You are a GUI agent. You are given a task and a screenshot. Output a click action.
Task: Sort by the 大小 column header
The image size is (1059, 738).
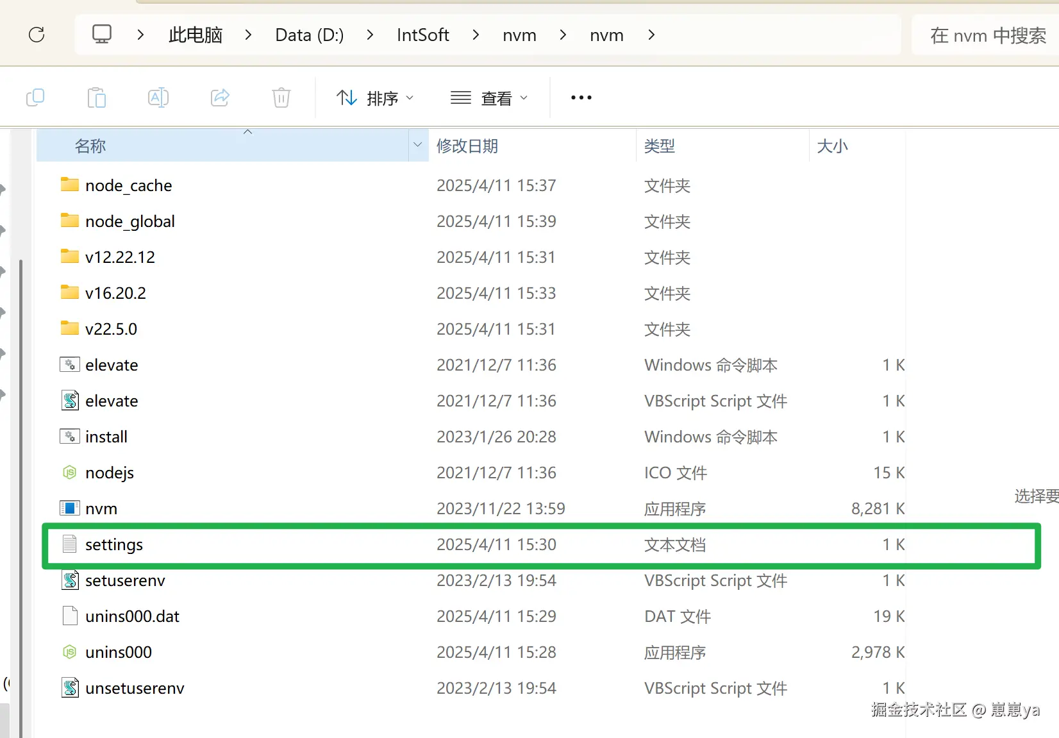pyautogui.click(x=857, y=146)
